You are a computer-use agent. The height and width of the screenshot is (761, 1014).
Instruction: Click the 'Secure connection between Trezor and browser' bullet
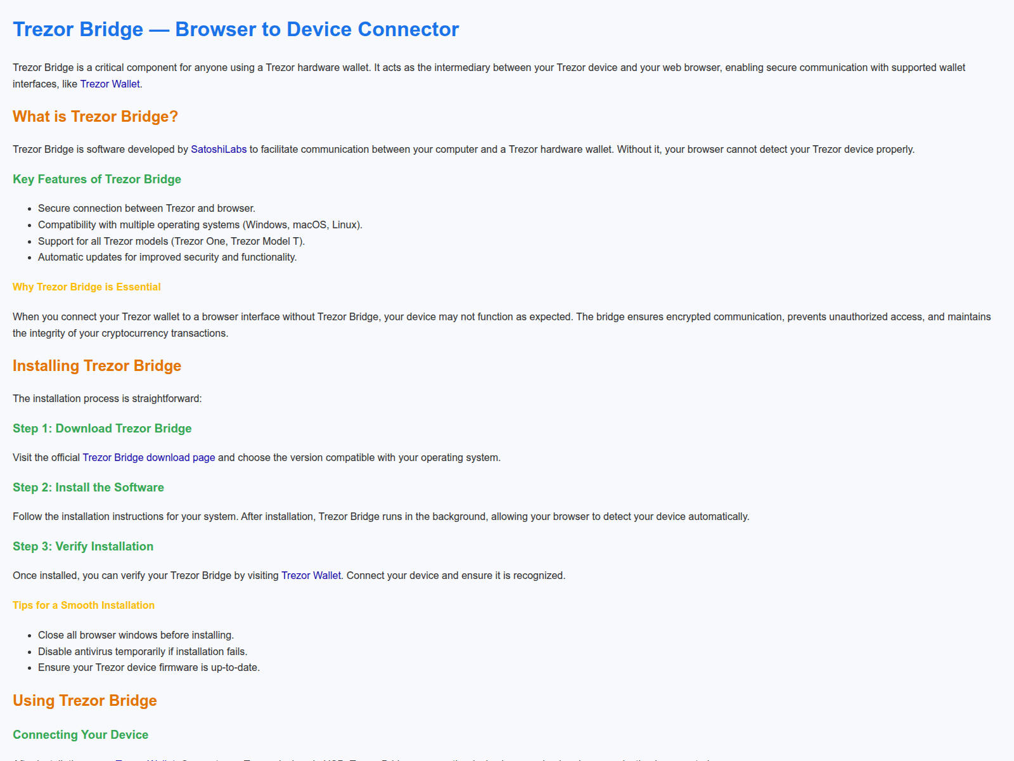(x=146, y=208)
